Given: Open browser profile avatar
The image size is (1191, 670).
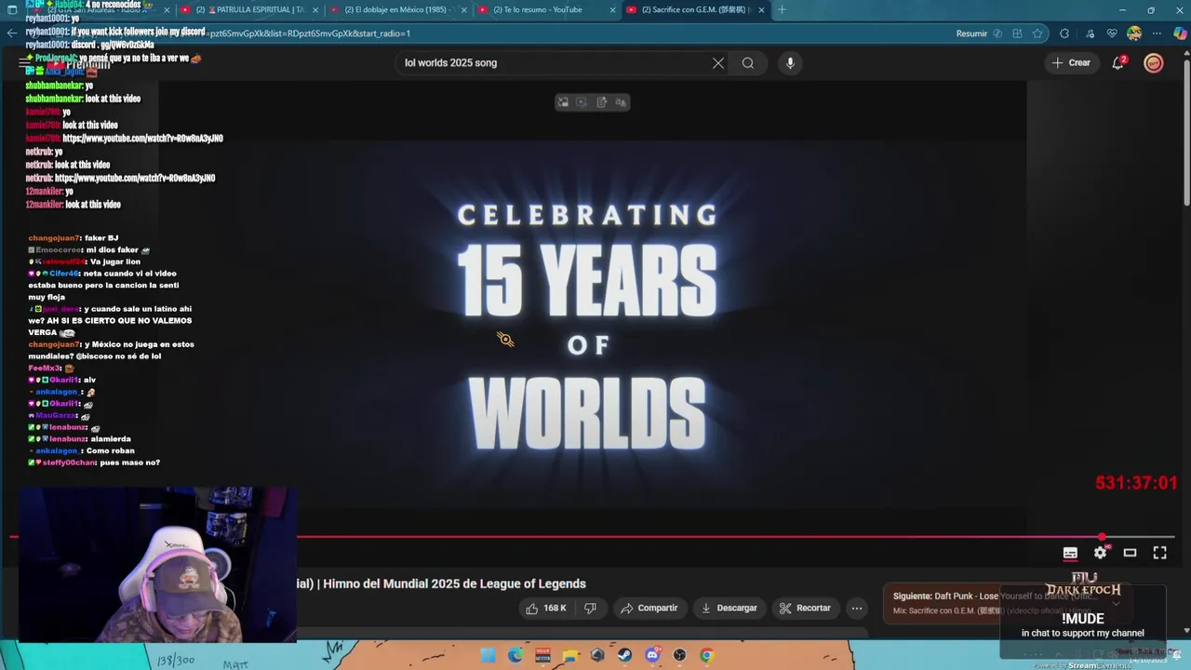Looking at the screenshot, I should point(1134,33).
